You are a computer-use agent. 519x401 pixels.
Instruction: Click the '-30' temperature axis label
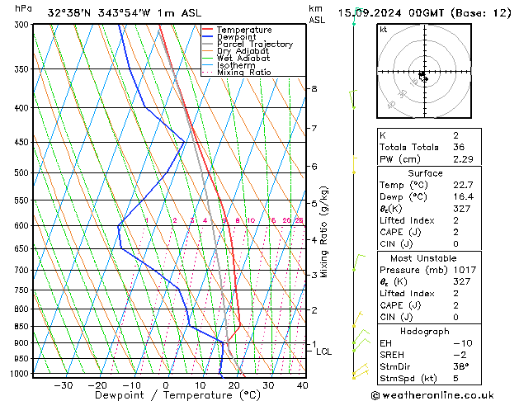[x=64, y=385]
